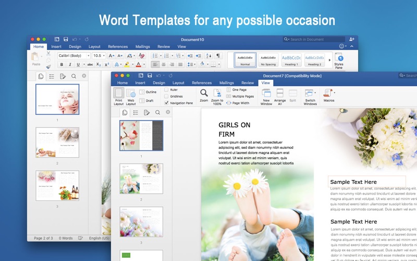
Task: Enable the Gridlines checkbox
Action: coord(166,96)
